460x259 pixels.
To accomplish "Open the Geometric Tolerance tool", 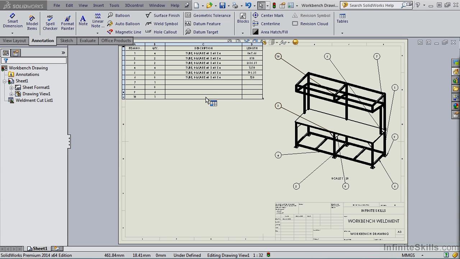I will coord(208,15).
